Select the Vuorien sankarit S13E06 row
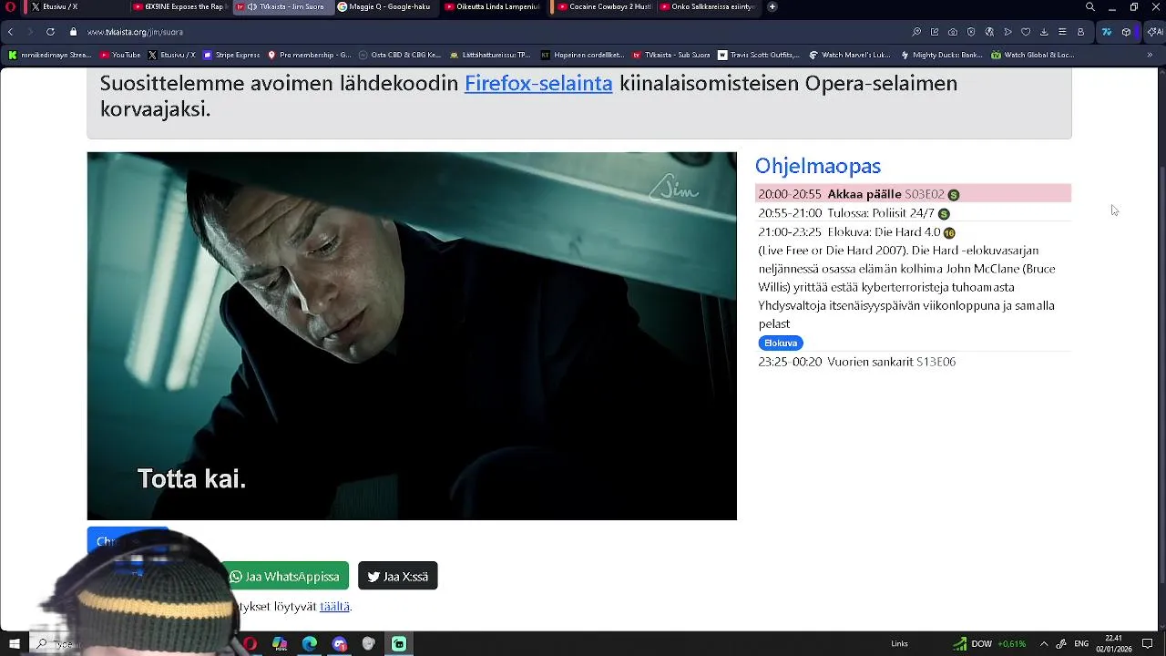This screenshot has width=1166, height=656. (x=913, y=362)
